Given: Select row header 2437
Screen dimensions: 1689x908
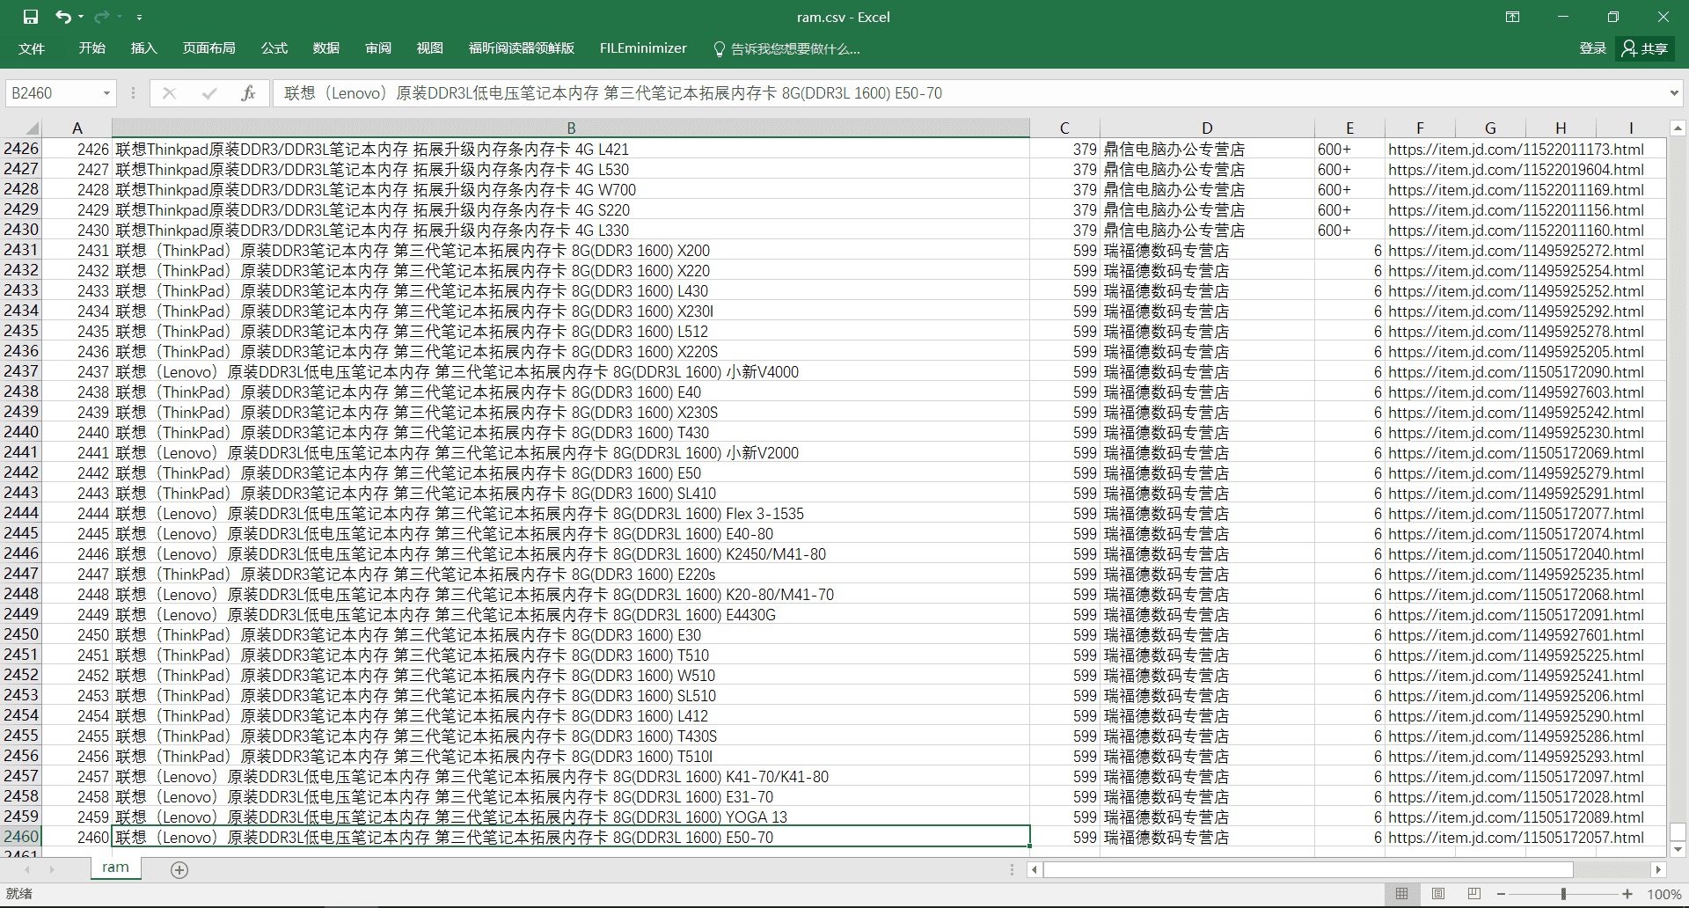Looking at the screenshot, I should coord(21,371).
